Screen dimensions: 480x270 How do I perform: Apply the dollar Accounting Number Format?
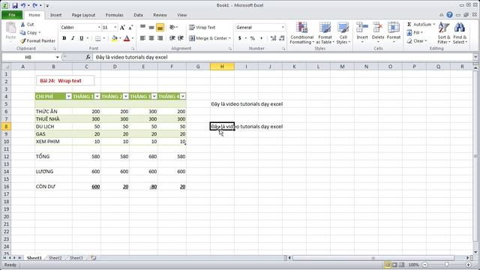(x=240, y=38)
